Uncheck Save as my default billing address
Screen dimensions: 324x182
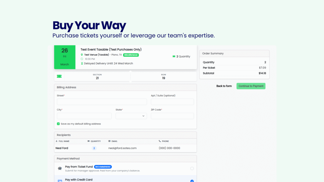coord(58,124)
